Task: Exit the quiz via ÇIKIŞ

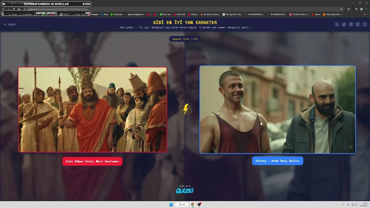Action: point(10,25)
